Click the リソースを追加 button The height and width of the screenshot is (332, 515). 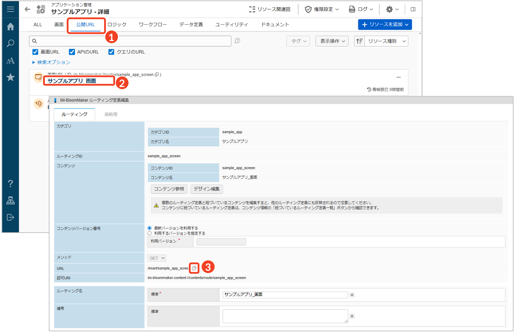click(x=385, y=24)
